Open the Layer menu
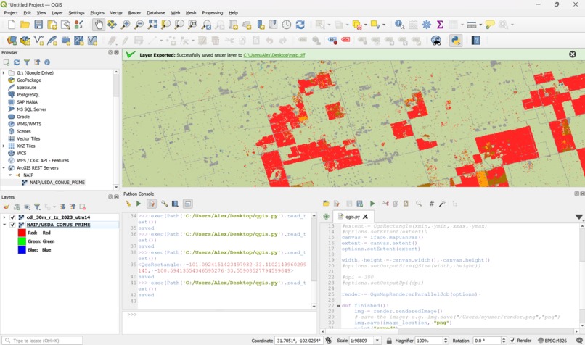Viewport: 585px width, 345px height. 57,12
